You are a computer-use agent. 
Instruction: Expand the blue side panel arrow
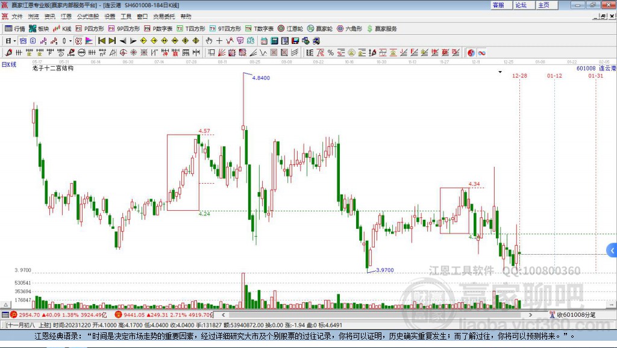[612, 250]
